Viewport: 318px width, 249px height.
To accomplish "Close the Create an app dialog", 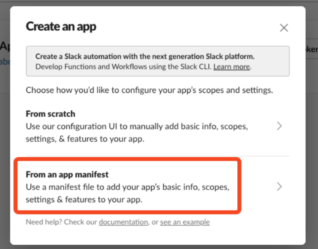I will 284,28.
